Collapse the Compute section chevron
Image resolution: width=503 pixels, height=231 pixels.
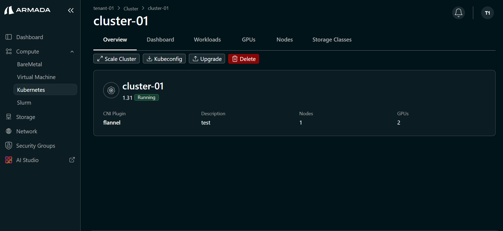click(x=72, y=52)
